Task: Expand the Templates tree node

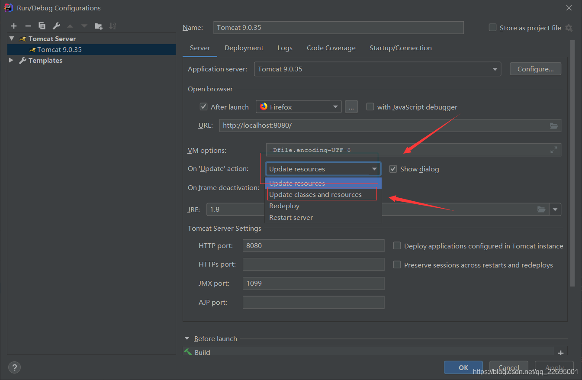Action: (x=11, y=60)
